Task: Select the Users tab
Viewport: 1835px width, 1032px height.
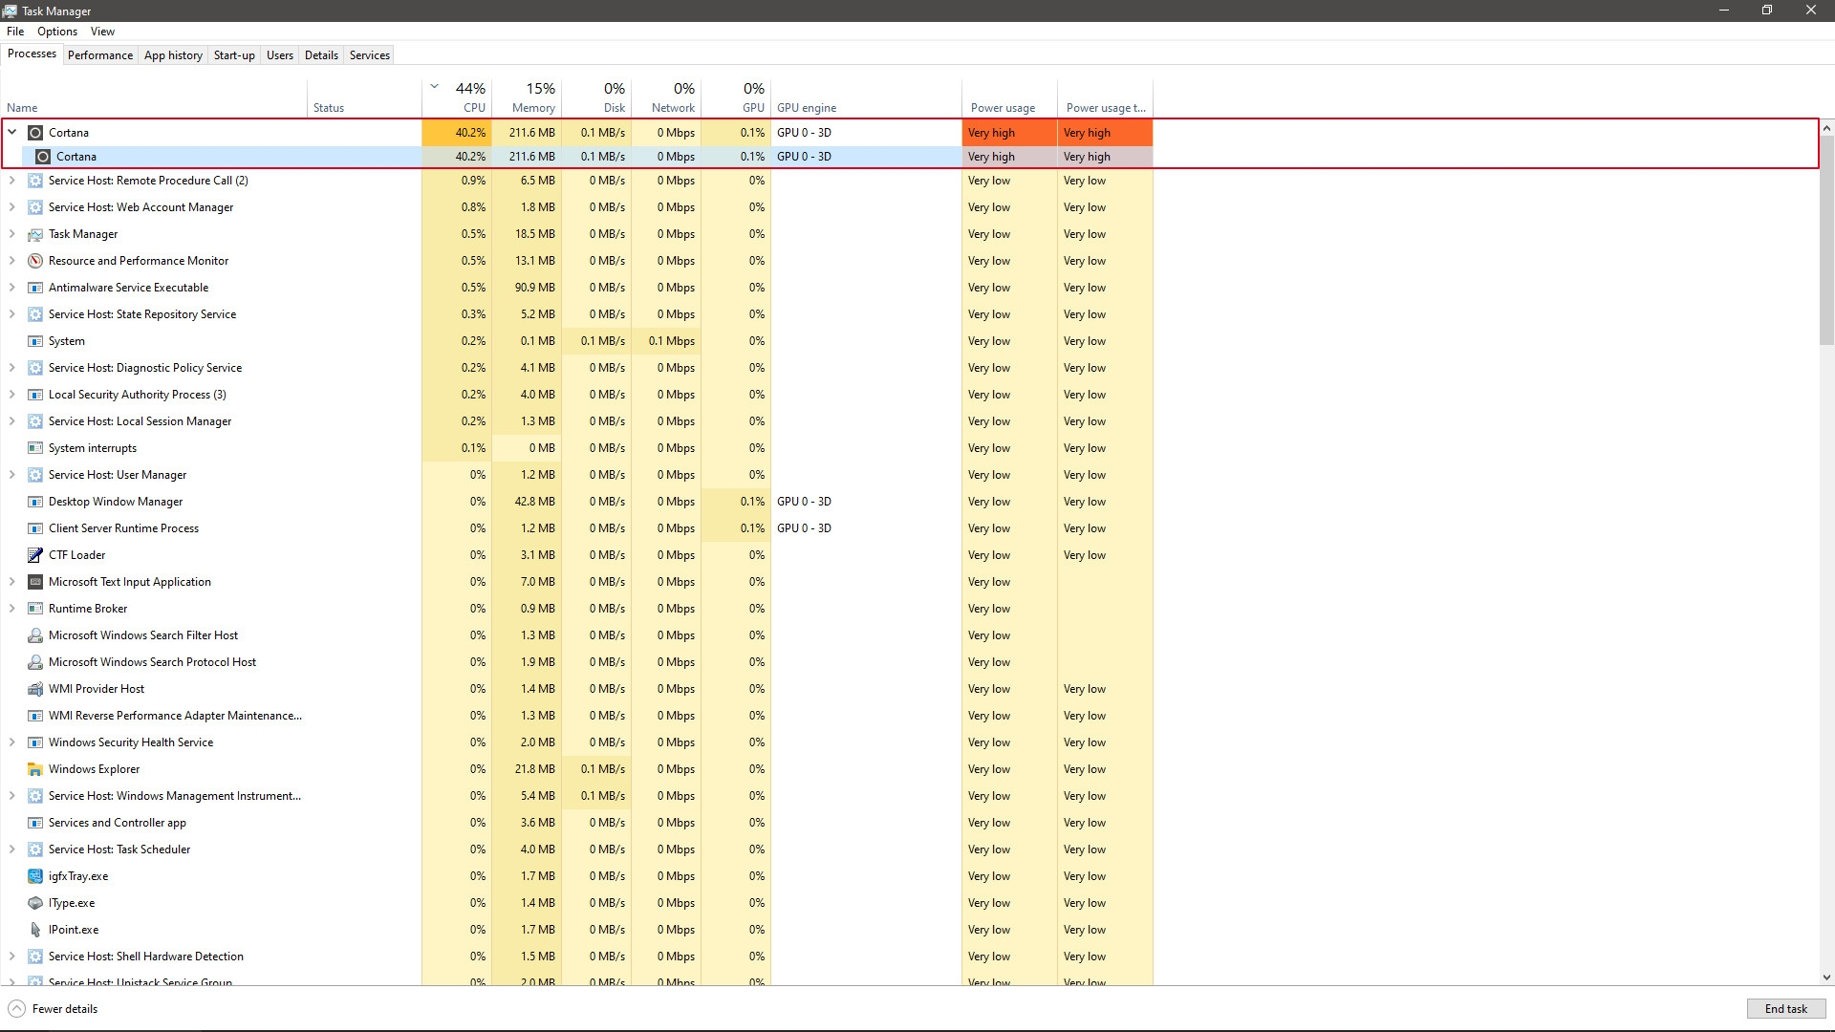Action: (x=278, y=54)
